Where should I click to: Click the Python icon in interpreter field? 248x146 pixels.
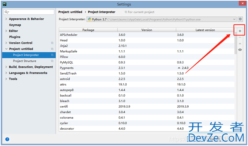[90, 19]
